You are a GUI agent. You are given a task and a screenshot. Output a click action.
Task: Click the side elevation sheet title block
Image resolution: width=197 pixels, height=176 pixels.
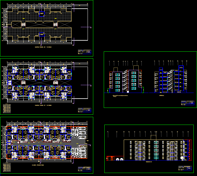[x=185, y=168]
